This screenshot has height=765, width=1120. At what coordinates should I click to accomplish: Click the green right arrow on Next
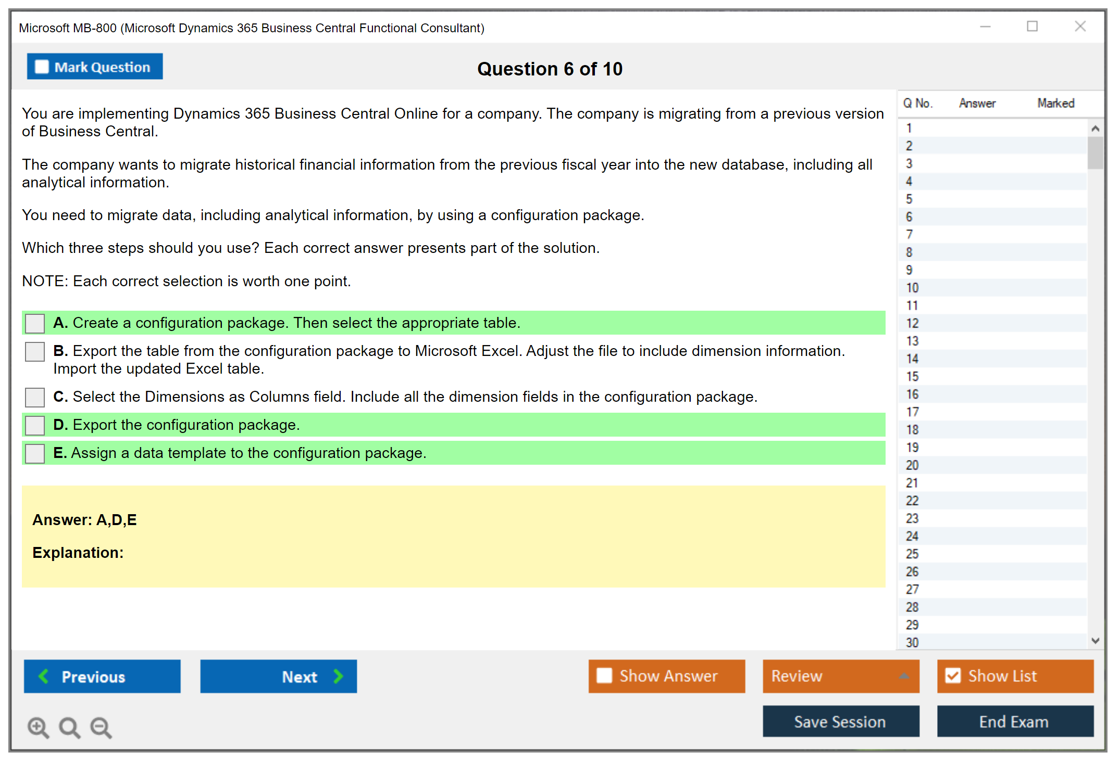(338, 676)
